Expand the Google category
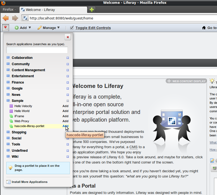This screenshot has width=217, height=195. 68,88
